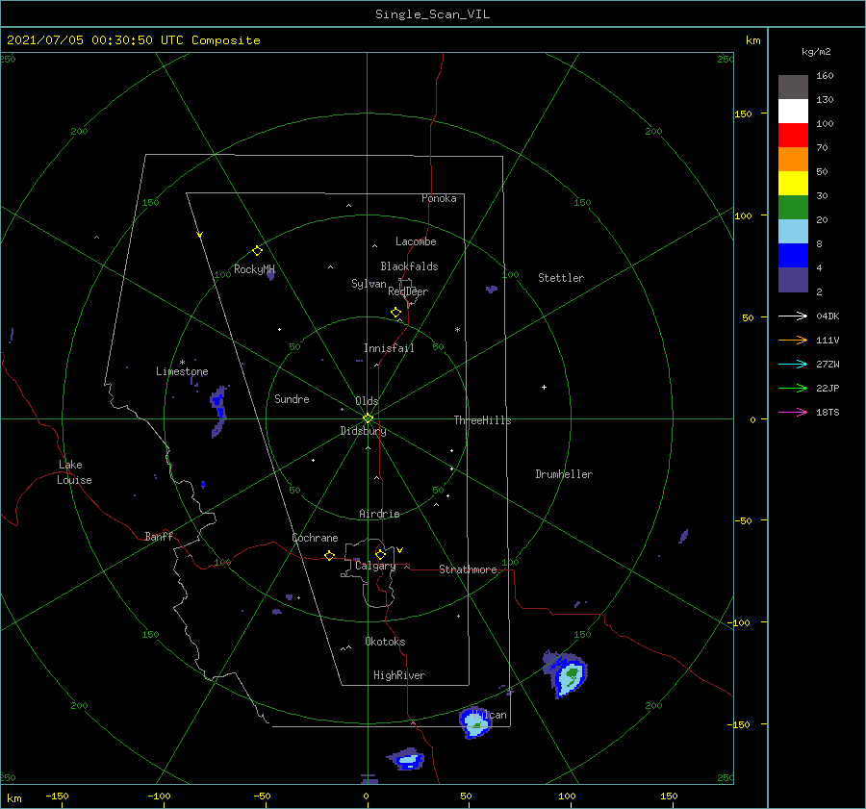The image size is (866, 809).
Task: Click the Cochrane label
Action: point(315,538)
